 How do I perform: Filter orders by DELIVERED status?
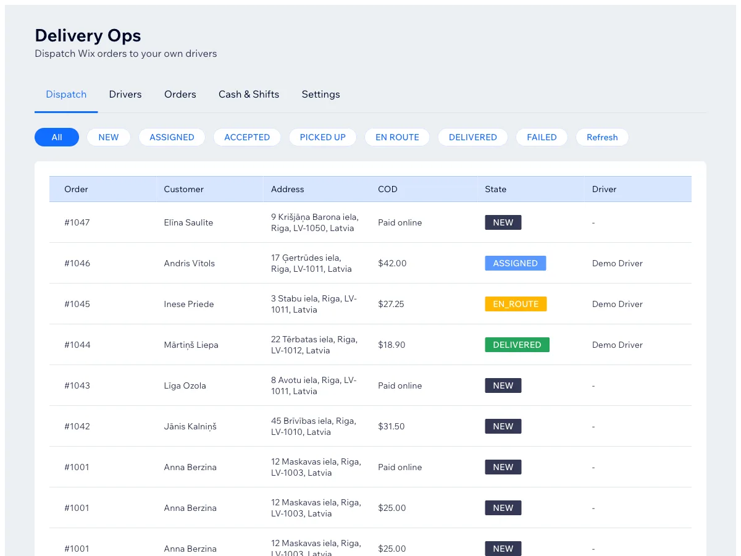click(x=473, y=137)
